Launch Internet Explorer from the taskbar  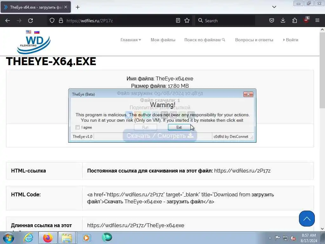click(x=28, y=238)
